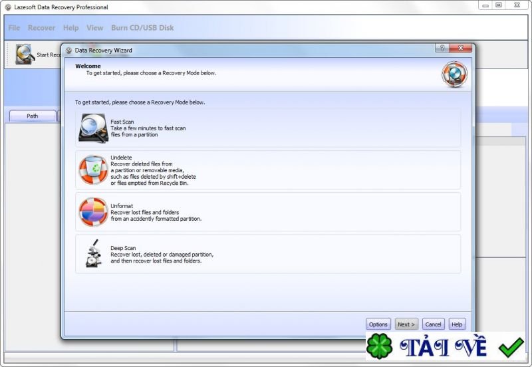This screenshot has height=367, width=532.
Task: Click 'or files emptied from Recycle Bin.' text
Action: (150, 183)
